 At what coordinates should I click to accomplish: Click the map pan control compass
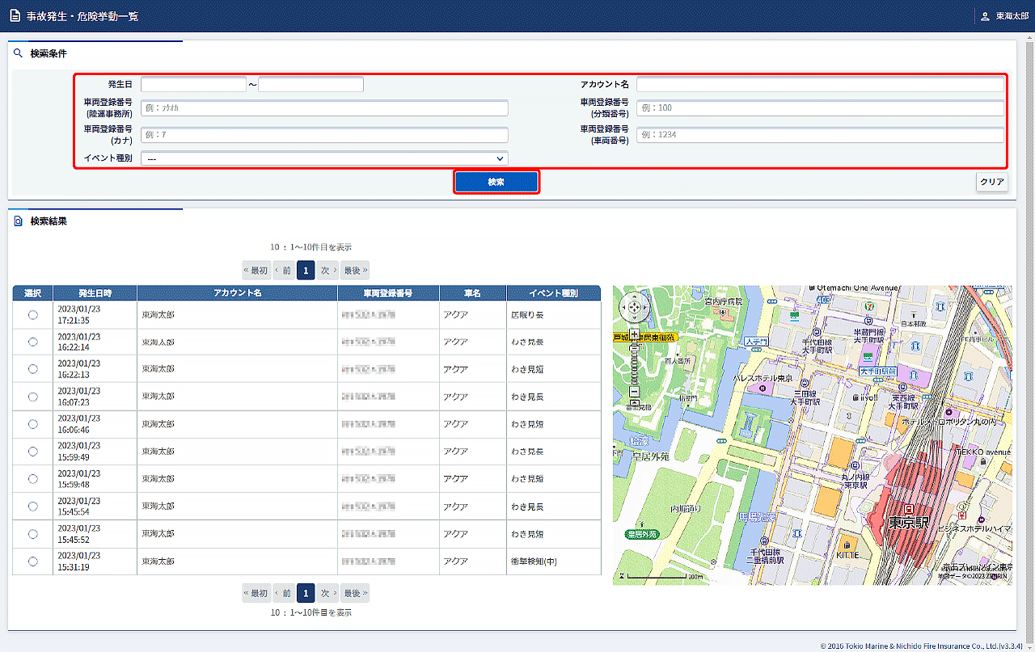pos(634,308)
